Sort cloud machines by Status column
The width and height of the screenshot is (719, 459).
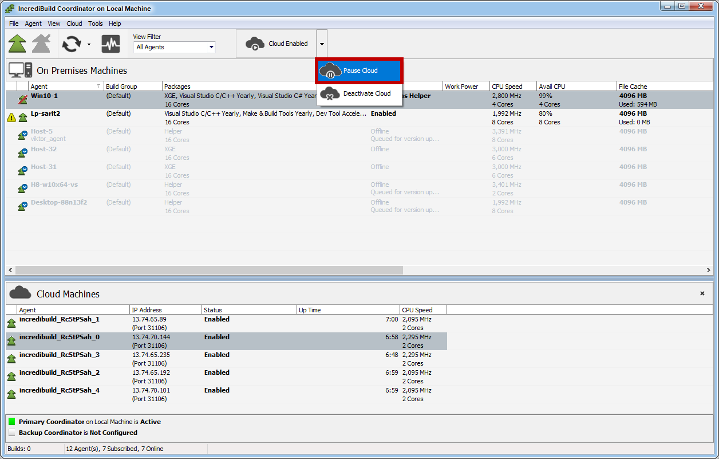249,310
